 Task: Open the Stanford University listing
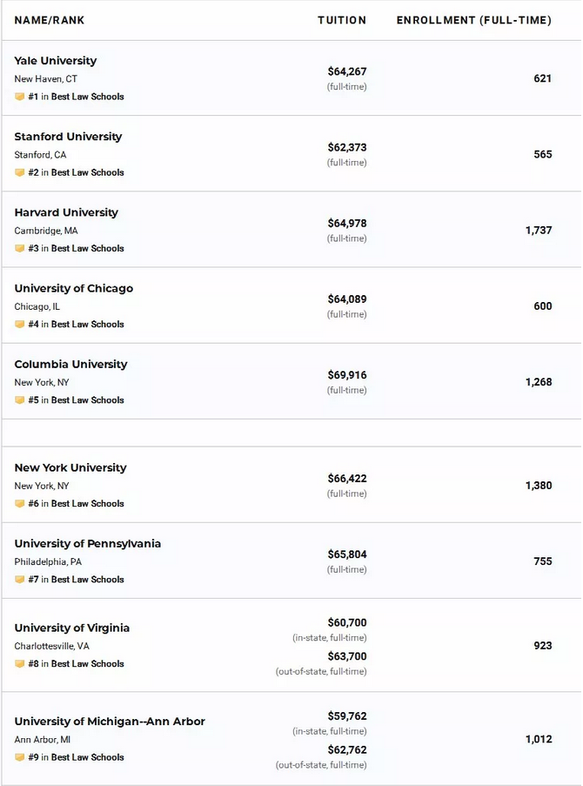coord(68,137)
